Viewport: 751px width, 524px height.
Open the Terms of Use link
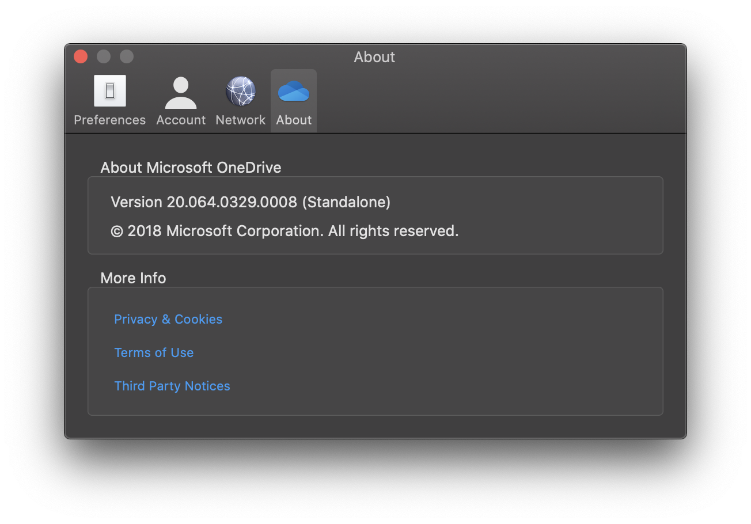154,352
